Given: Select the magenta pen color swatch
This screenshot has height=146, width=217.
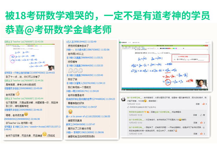Looking at the screenshot, I should (176, 48).
